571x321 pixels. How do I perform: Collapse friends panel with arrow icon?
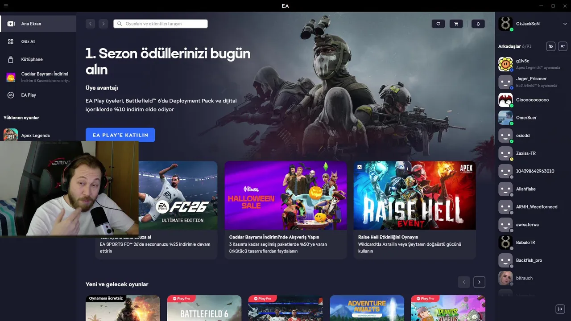pos(560,309)
